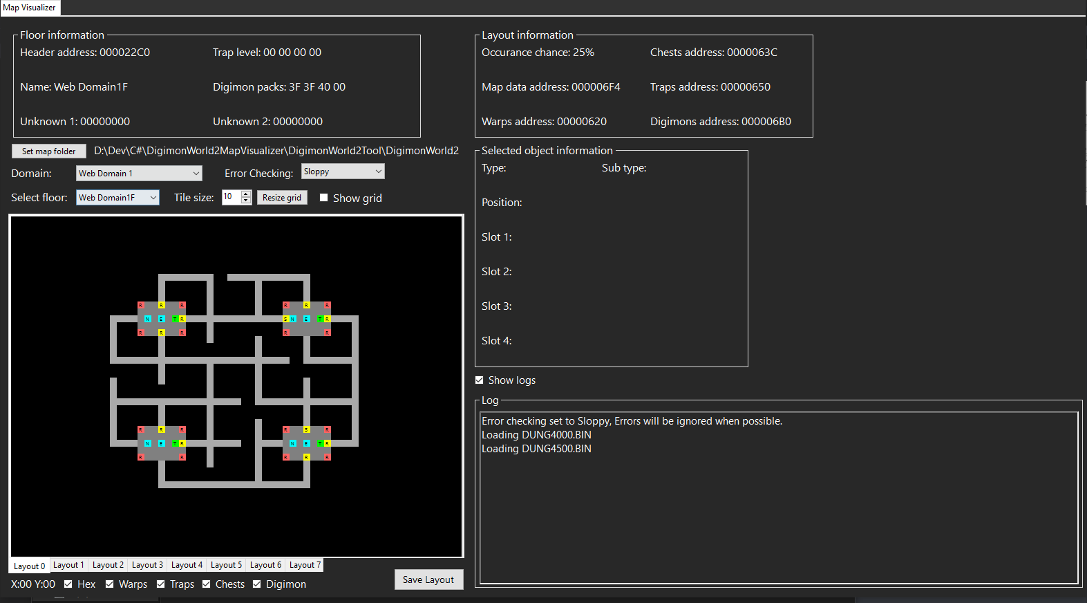Click the map folder path text
This screenshot has width=1087, height=603.
(x=276, y=150)
